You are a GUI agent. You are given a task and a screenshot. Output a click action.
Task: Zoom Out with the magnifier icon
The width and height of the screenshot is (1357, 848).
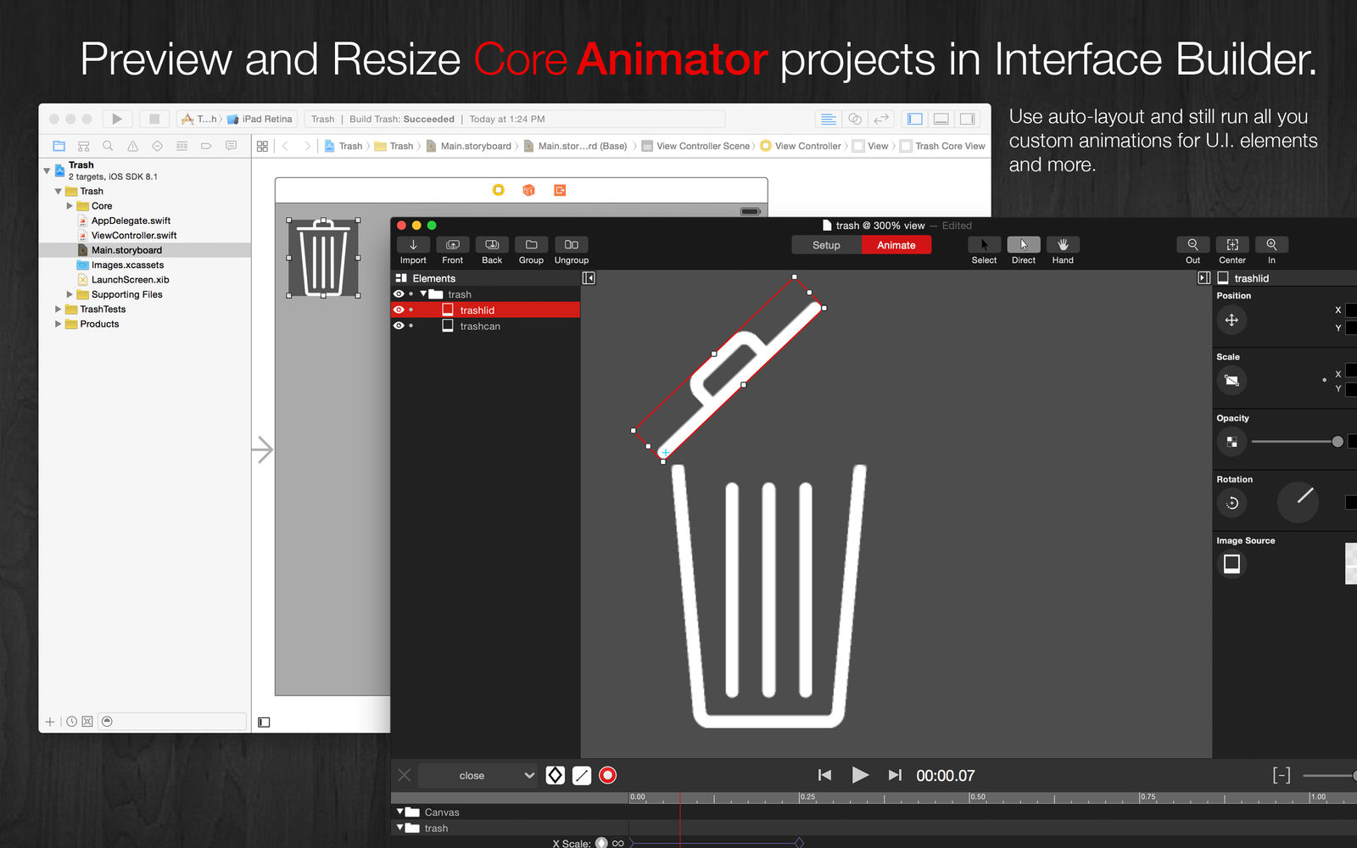(1192, 245)
